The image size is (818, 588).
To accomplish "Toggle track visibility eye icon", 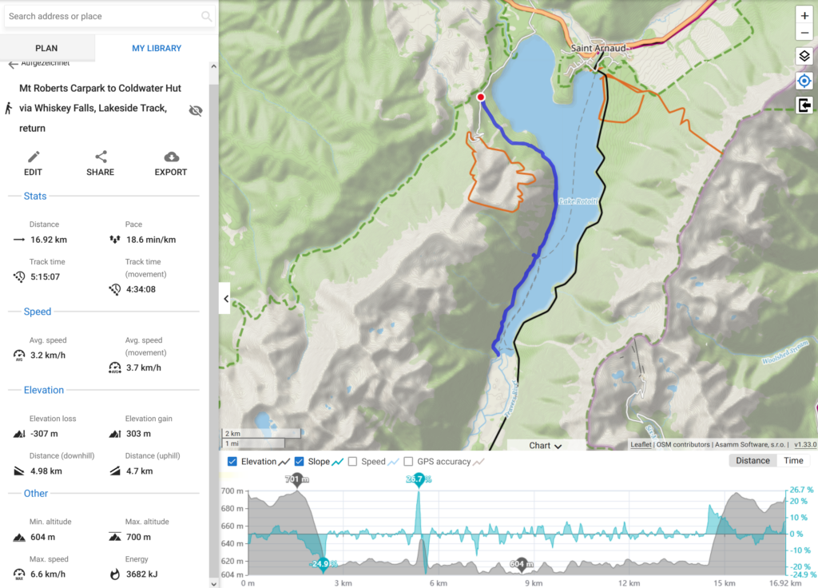I will point(196,110).
